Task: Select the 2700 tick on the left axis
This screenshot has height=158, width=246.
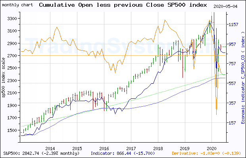Action: pyautogui.click(x=12, y=56)
